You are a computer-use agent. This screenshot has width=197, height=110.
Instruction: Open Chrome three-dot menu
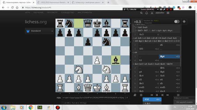pos(195,7)
